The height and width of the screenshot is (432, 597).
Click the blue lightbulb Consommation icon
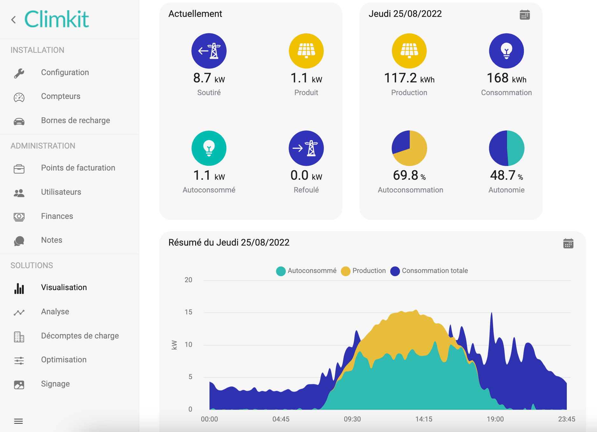tap(506, 51)
